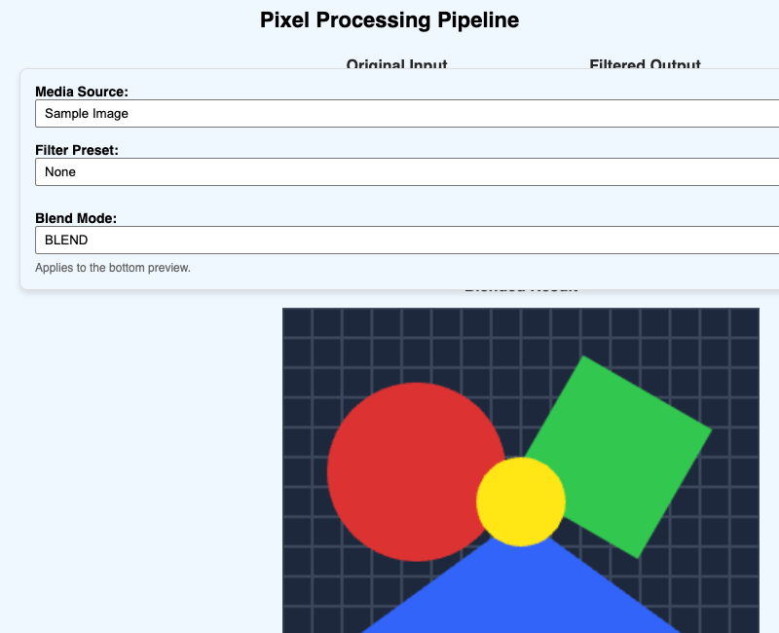Select the Original Input heading

point(397,64)
